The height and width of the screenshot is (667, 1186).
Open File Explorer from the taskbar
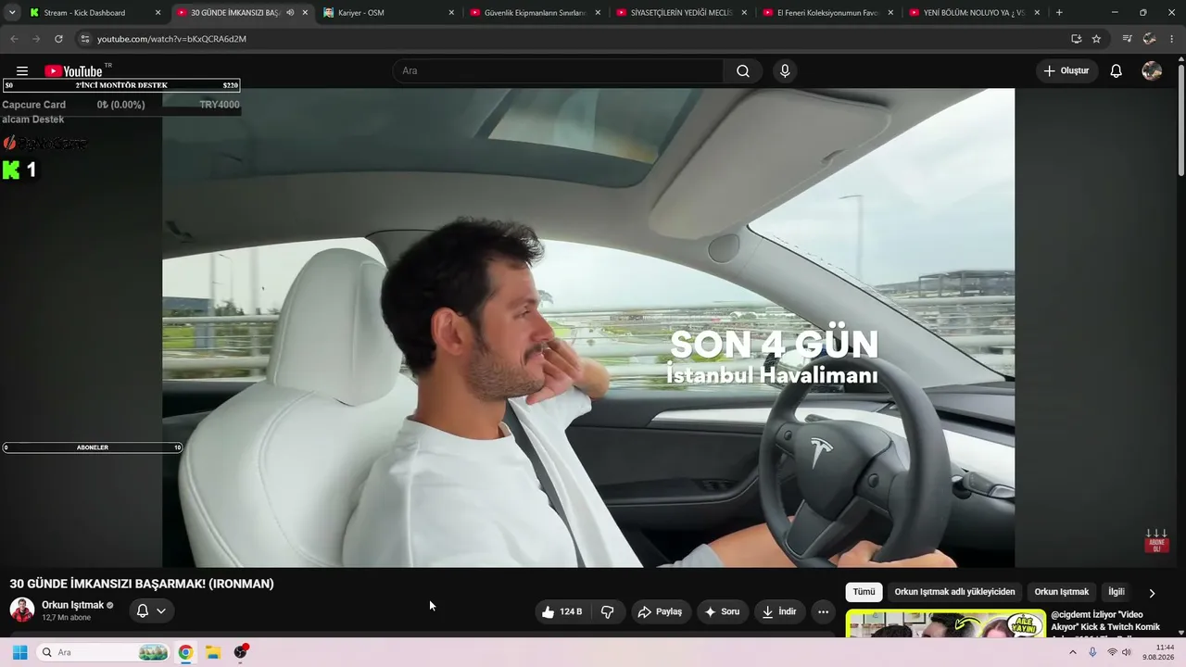pos(212,652)
